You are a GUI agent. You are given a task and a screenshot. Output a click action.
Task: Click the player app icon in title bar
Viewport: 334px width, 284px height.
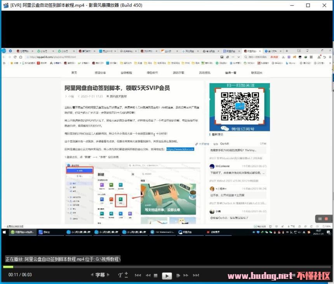pos(6,5)
